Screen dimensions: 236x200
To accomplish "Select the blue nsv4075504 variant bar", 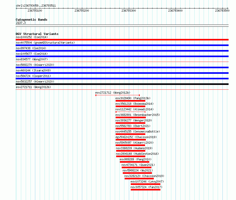I will (122, 45).
